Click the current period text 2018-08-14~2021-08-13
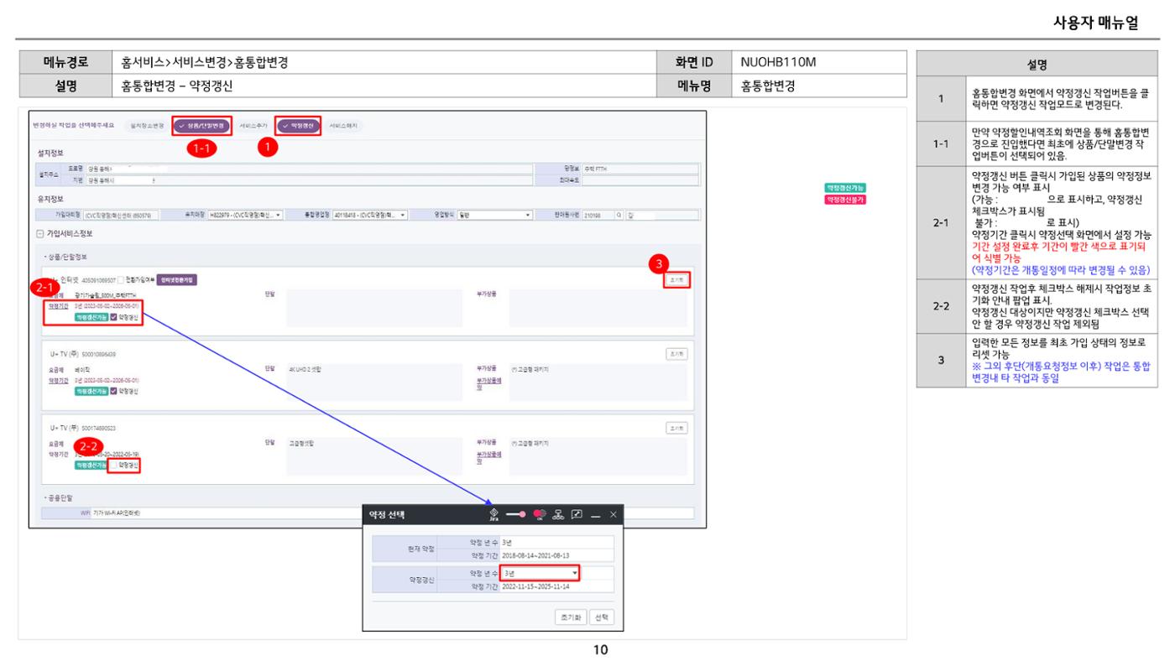 537,555
